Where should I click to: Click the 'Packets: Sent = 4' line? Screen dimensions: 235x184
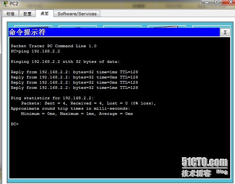click(88, 103)
